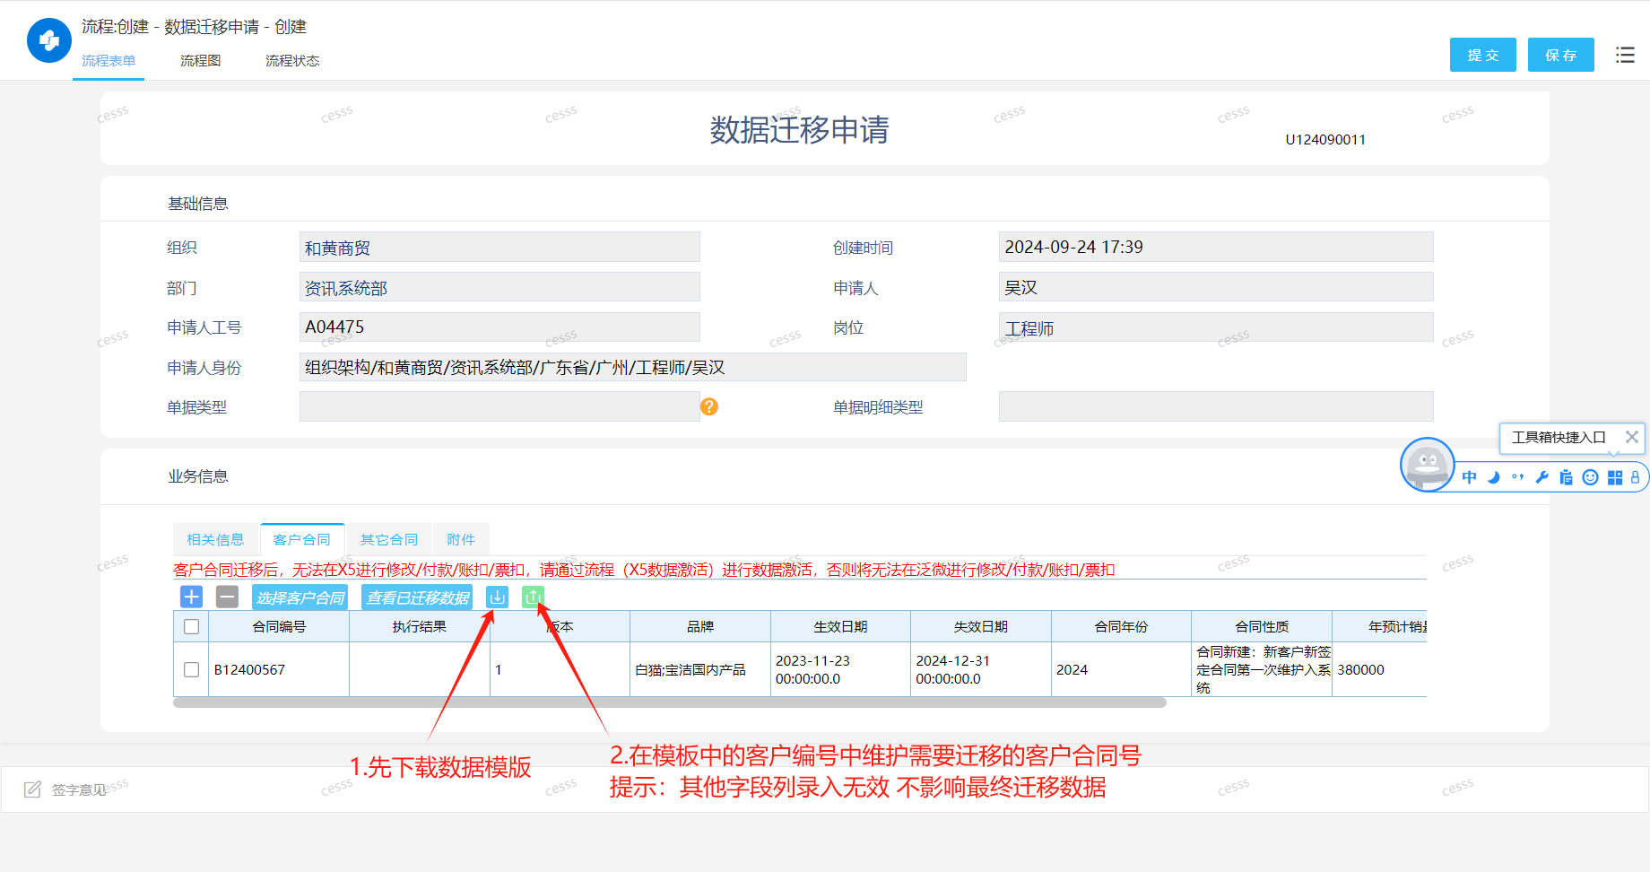Click the 品牌 column header

point(700,626)
